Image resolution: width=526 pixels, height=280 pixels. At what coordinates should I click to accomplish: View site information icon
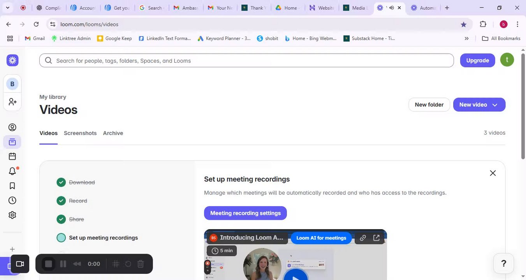53,24
